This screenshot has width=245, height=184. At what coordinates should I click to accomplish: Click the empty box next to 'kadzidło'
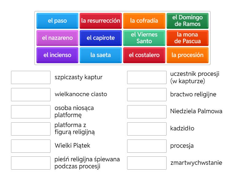(147, 129)
